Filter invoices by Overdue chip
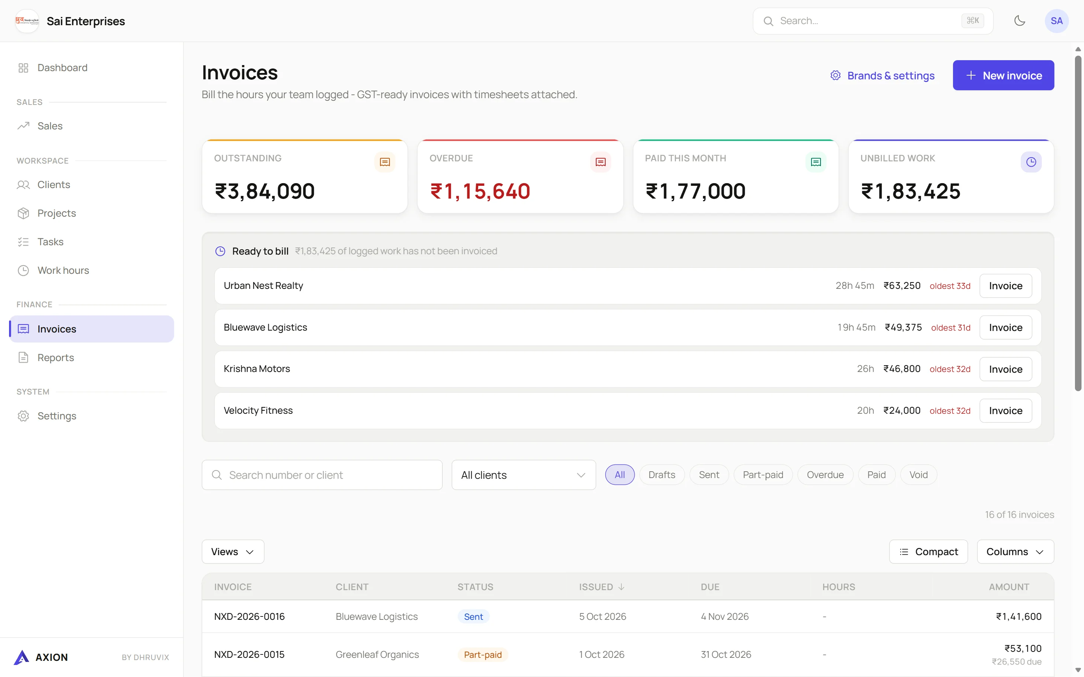1084x677 pixels. tap(825, 475)
